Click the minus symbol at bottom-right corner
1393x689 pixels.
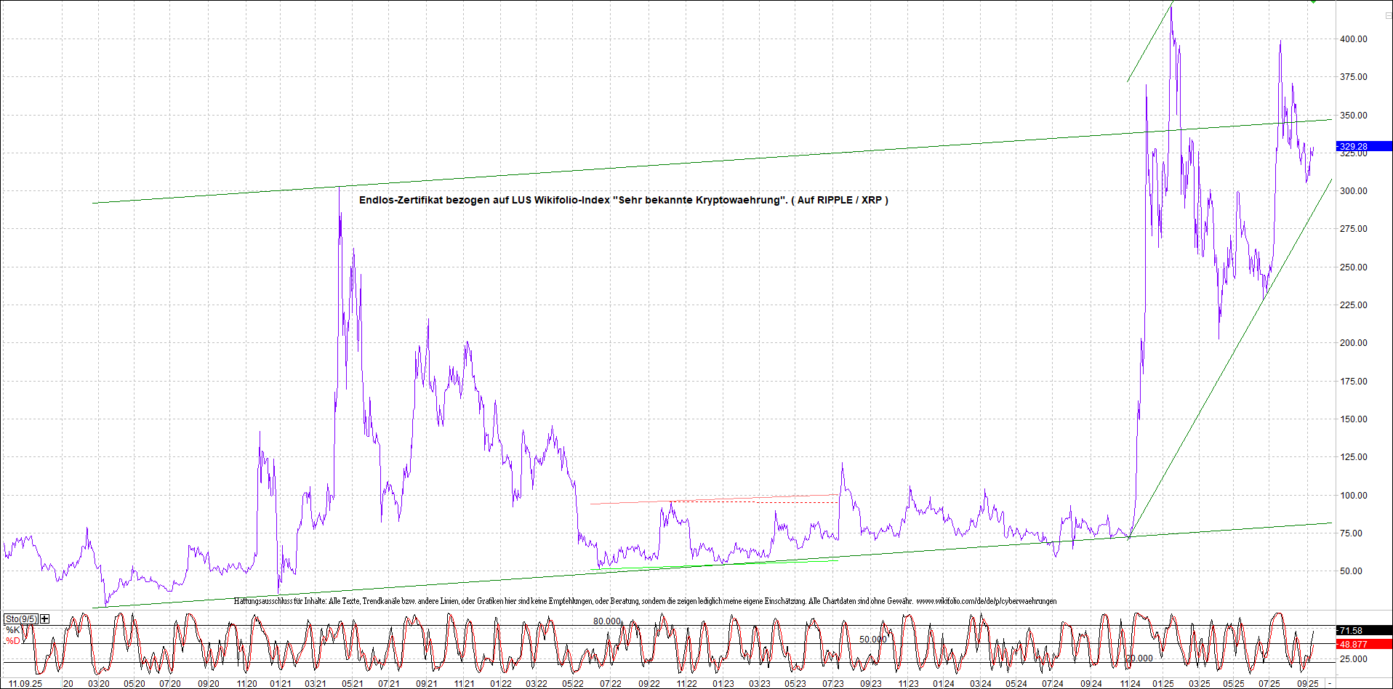(1330, 684)
